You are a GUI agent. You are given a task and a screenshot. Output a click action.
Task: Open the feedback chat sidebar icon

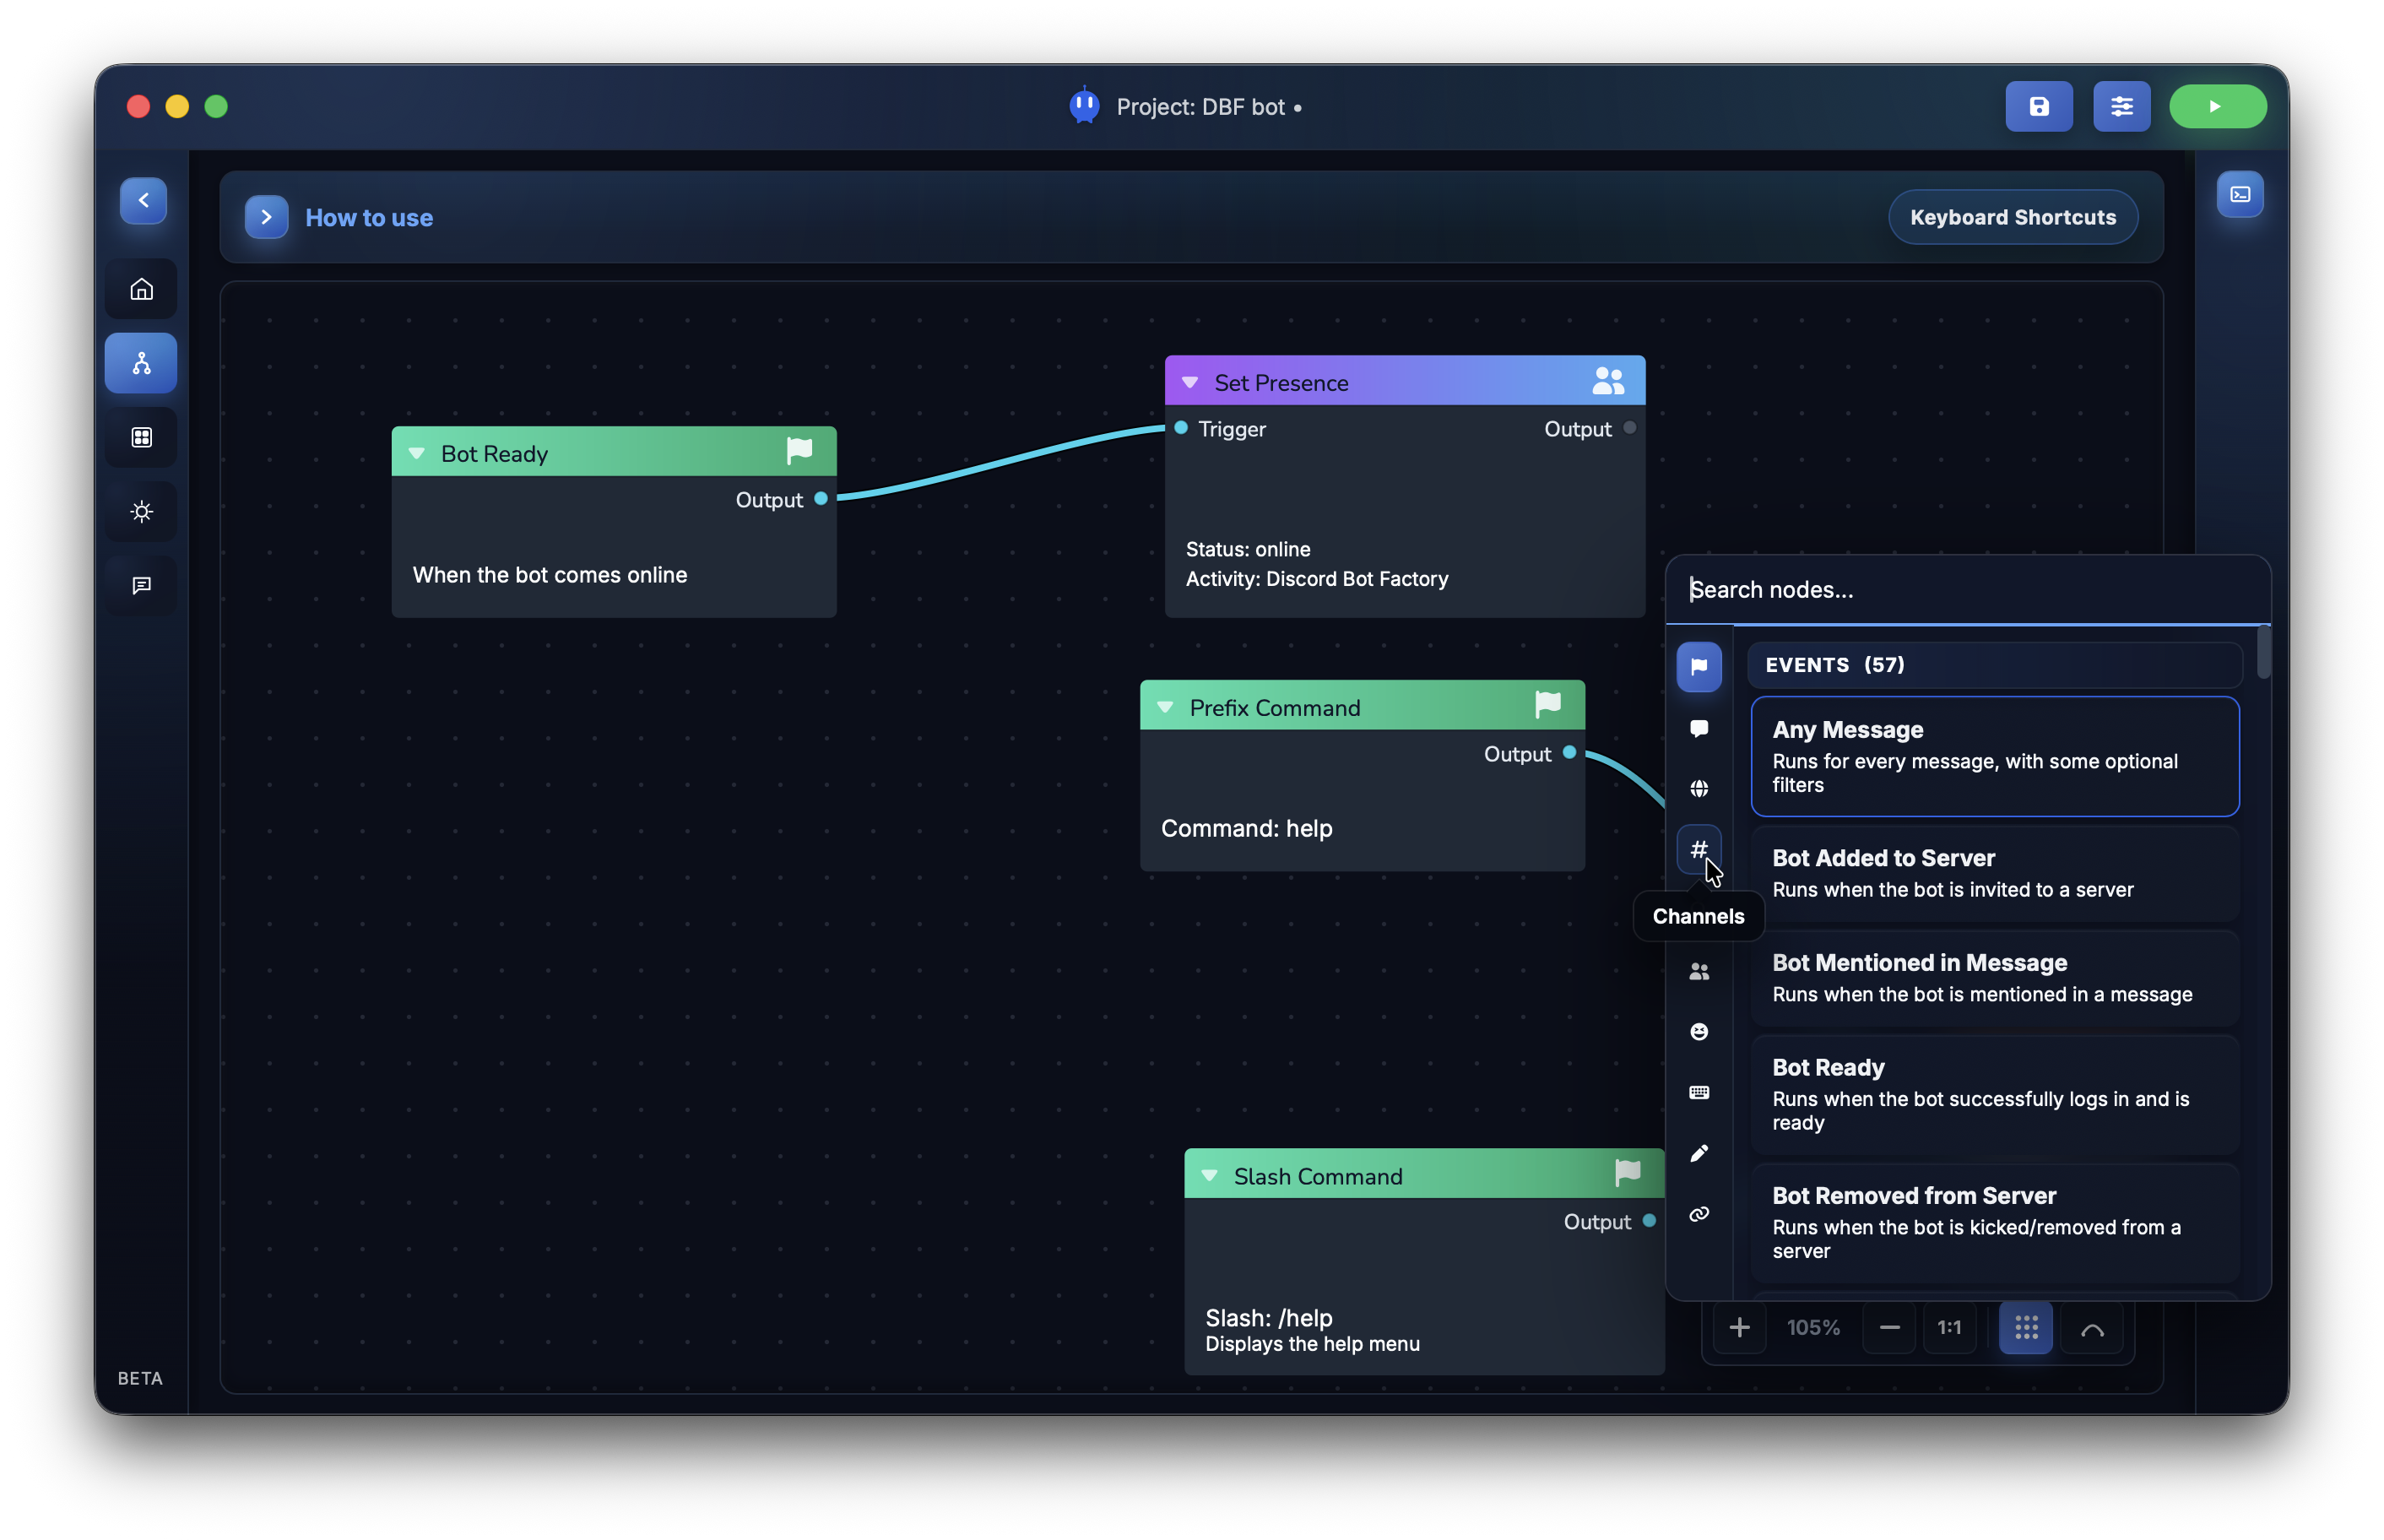141,585
